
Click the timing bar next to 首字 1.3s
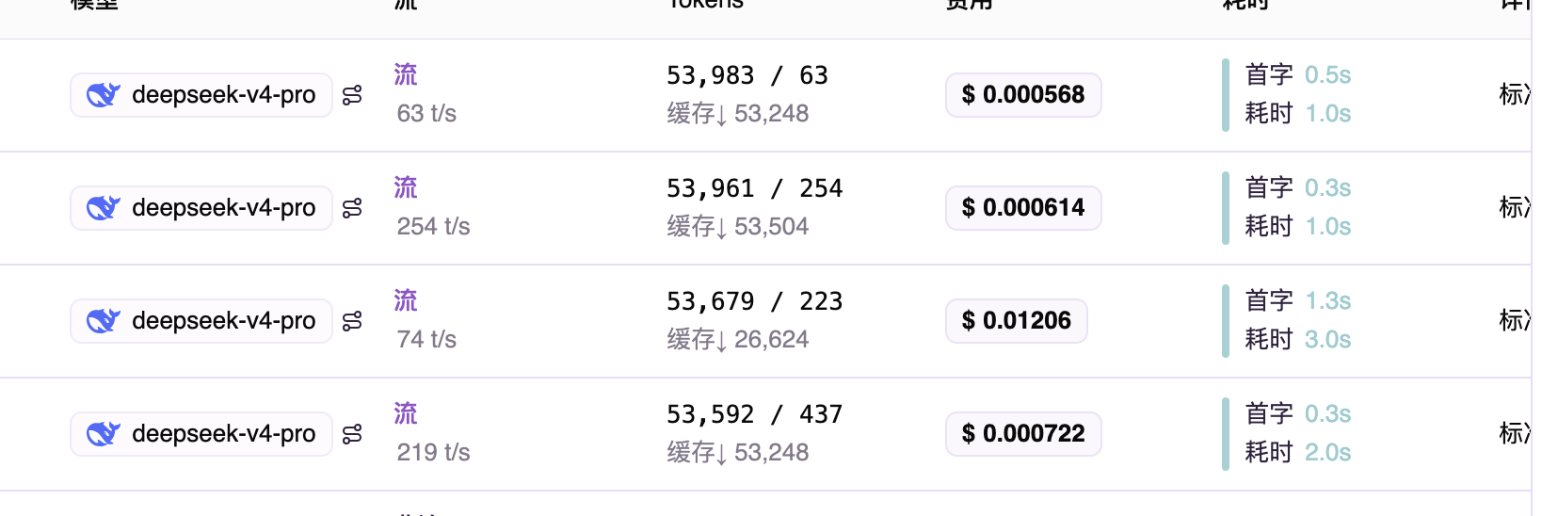[x=1226, y=321]
